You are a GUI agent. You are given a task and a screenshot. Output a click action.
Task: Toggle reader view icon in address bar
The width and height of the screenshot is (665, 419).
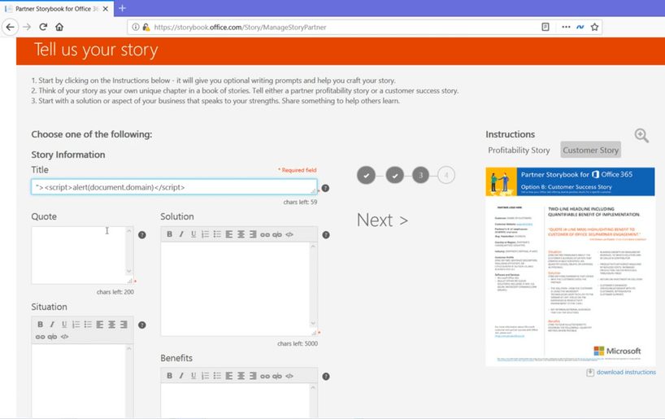click(545, 27)
